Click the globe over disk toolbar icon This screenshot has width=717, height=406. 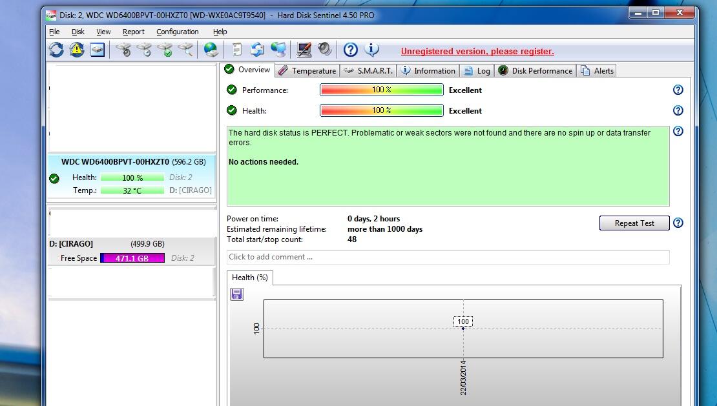[x=211, y=49]
